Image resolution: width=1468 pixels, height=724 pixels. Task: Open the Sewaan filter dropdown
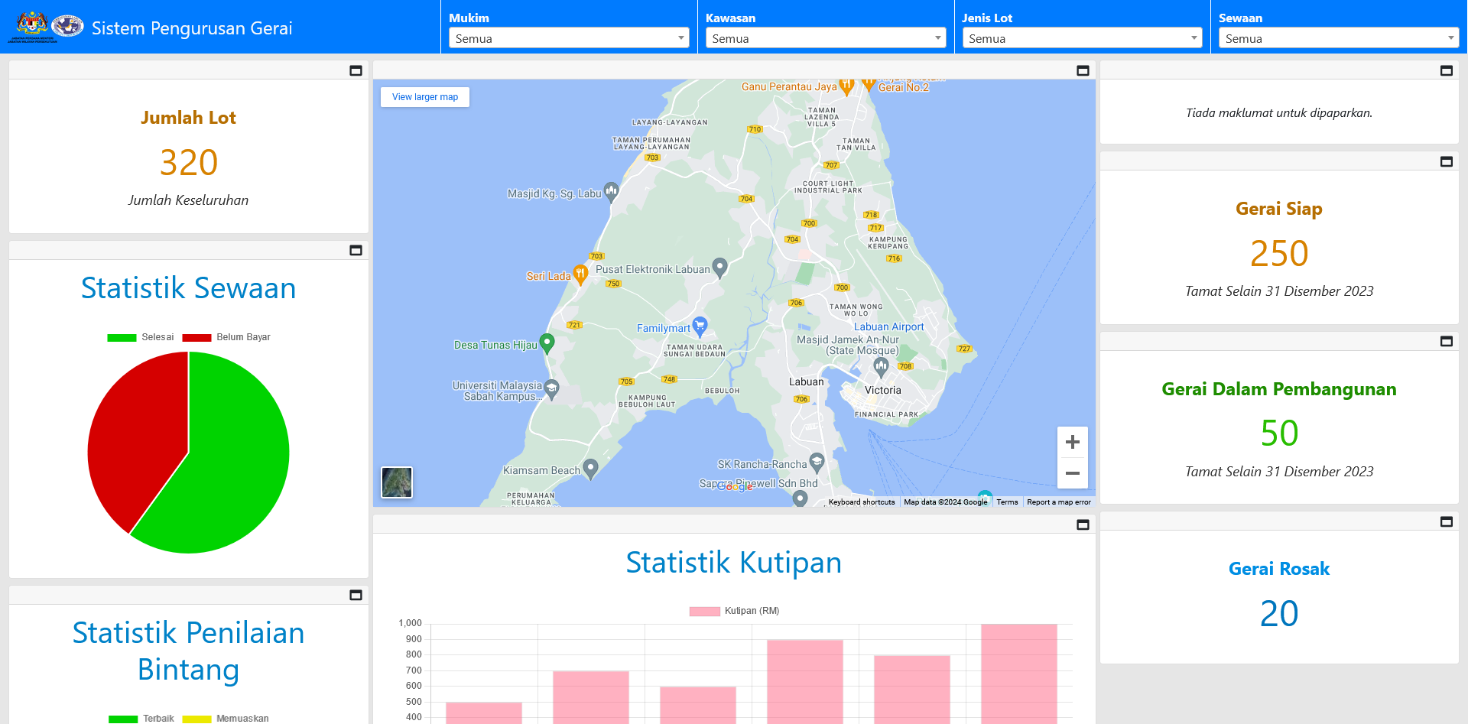tap(1338, 38)
